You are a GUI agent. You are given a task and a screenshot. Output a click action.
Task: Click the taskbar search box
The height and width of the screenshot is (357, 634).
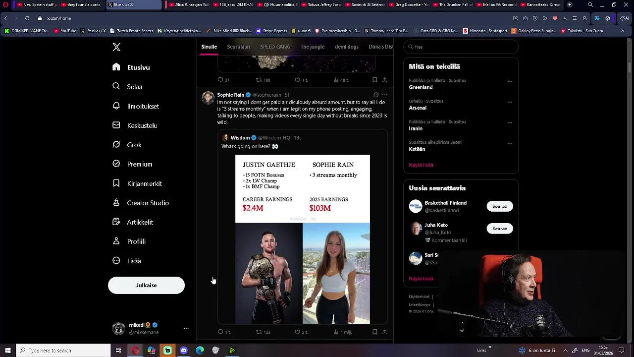tap(63, 351)
